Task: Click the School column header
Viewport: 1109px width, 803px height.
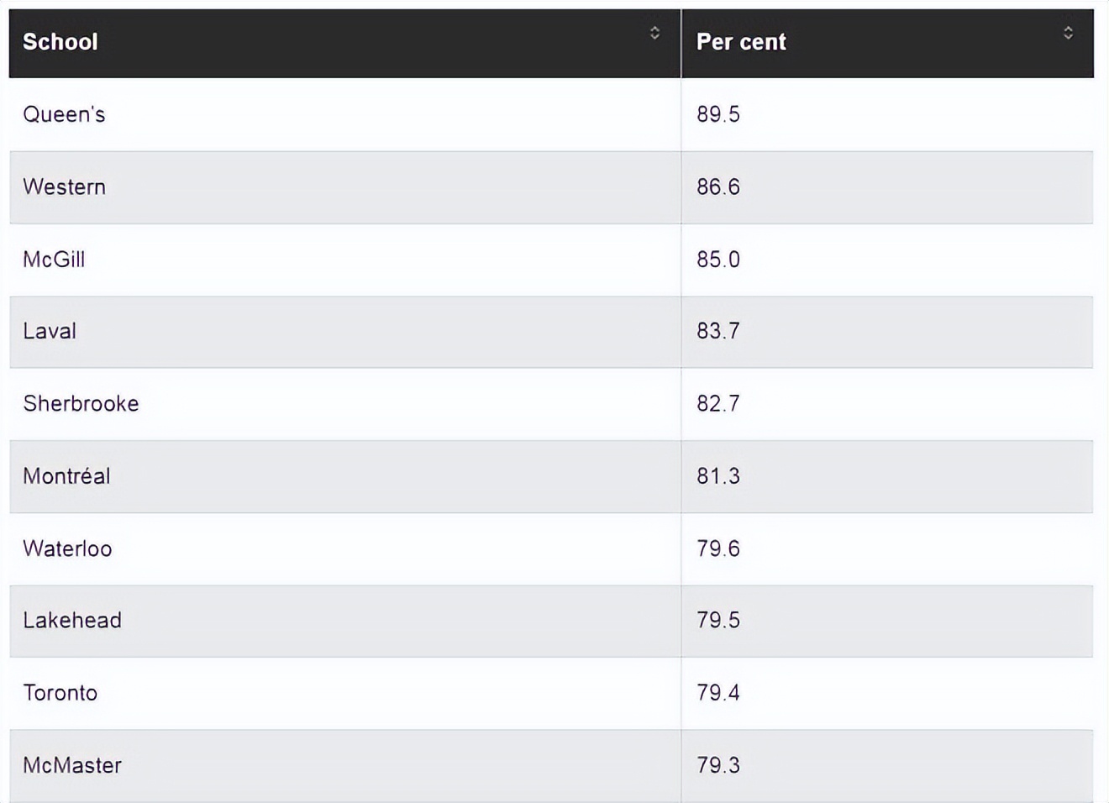Action: (60, 42)
